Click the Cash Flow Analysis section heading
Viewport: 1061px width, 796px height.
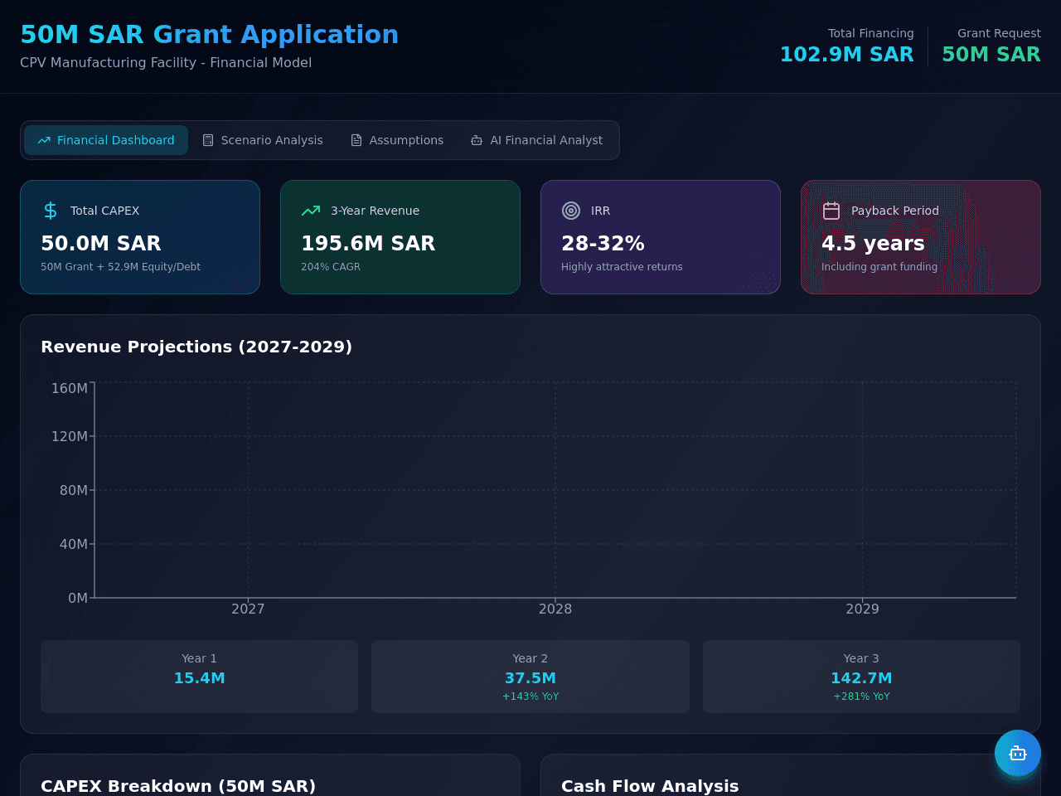[x=650, y=786]
